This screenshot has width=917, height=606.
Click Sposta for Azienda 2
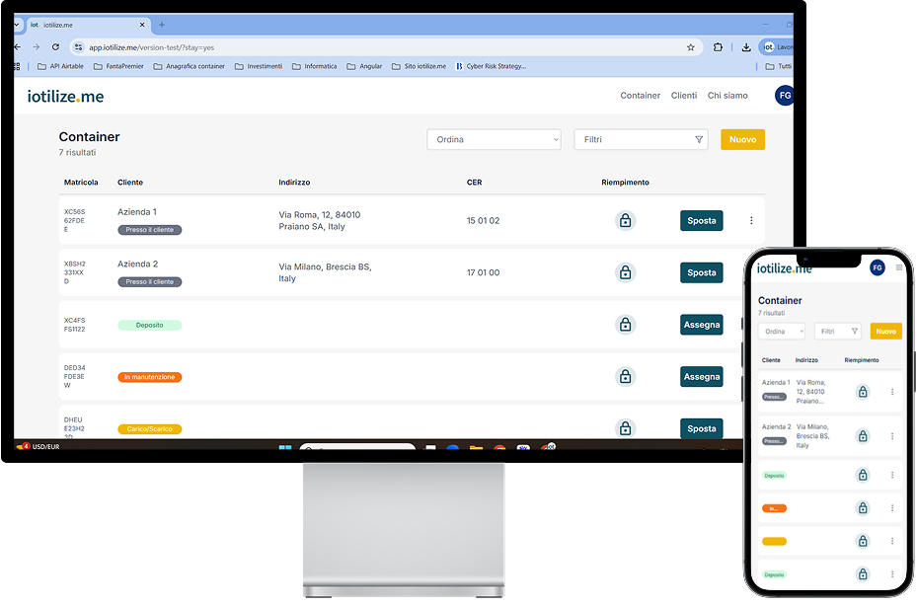coord(702,272)
